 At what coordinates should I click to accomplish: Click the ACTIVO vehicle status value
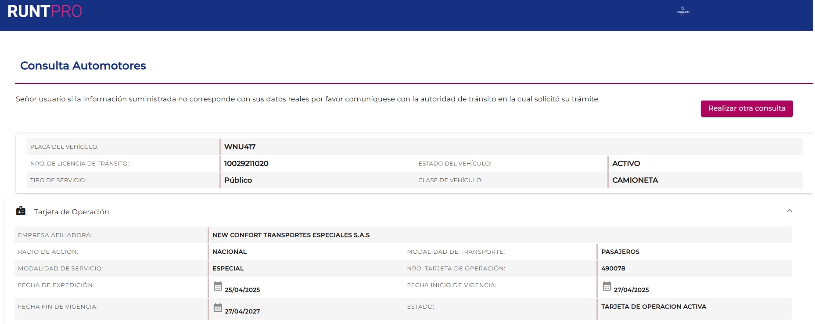[x=626, y=164]
